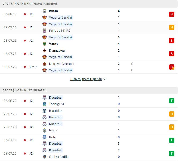
Task: Click Tochigi SC team crest
Action: point(45,104)
